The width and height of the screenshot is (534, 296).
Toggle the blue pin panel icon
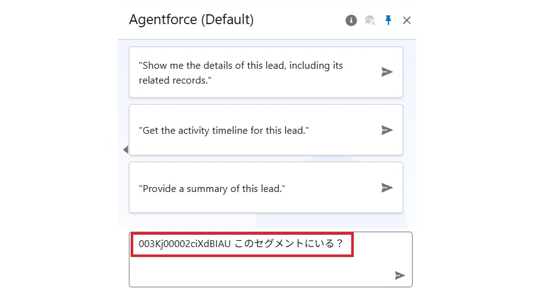pyautogui.click(x=388, y=20)
